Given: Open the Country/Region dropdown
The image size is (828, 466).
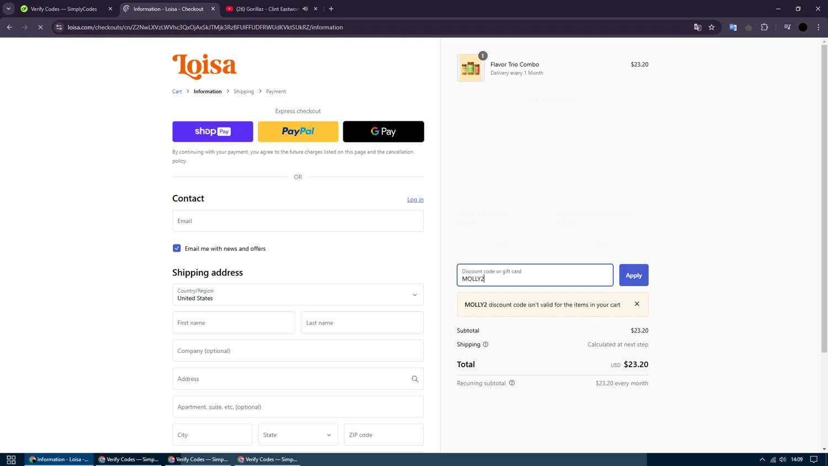Looking at the screenshot, I should tap(298, 295).
